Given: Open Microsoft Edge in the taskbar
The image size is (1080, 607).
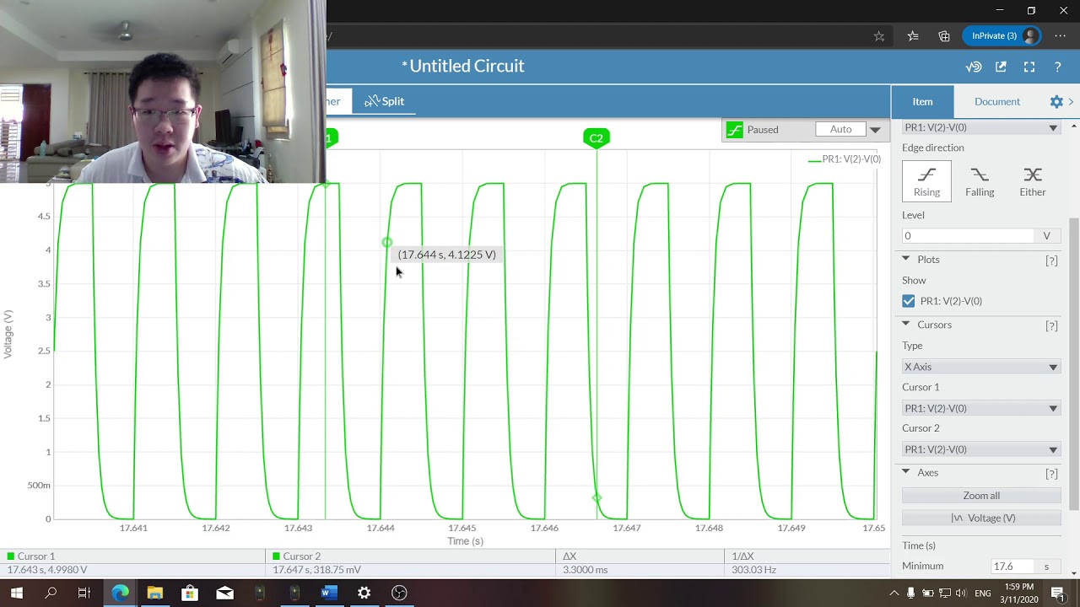Looking at the screenshot, I should coord(120,593).
